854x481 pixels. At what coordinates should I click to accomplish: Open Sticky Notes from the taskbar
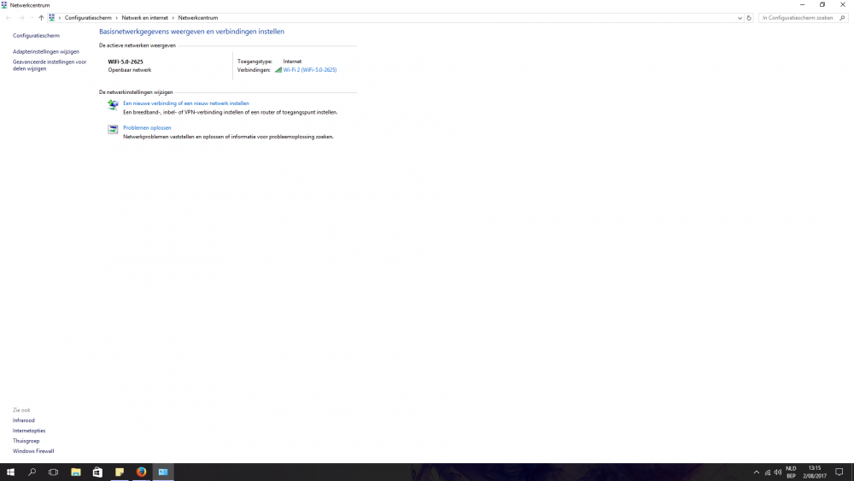120,472
